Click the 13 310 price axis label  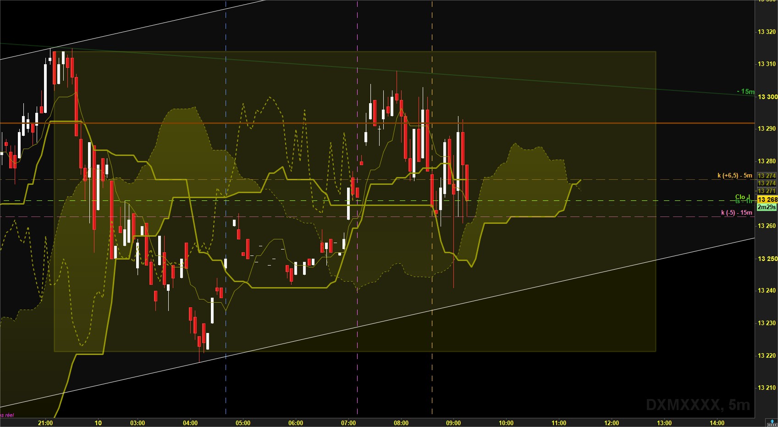coord(767,64)
